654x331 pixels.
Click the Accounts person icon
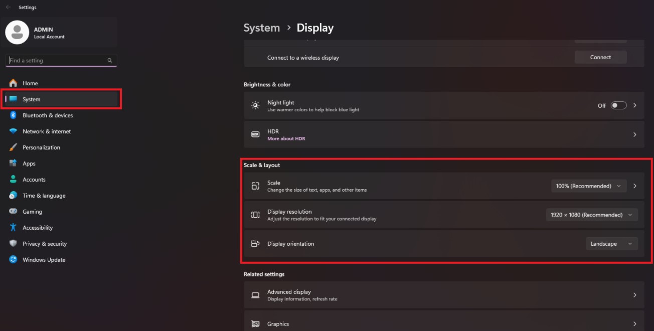(13, 180)
